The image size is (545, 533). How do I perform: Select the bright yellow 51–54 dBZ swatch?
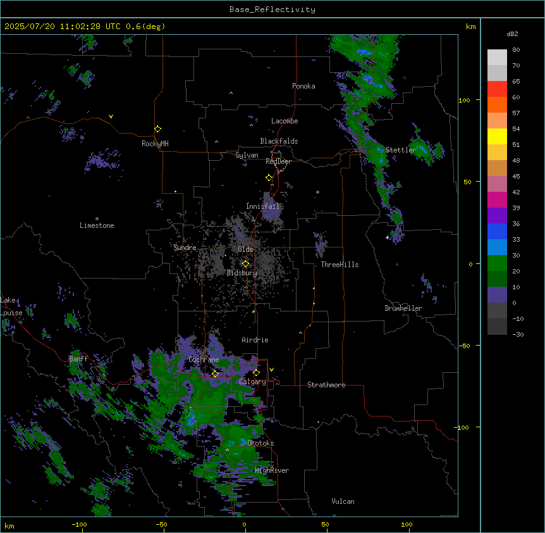pos(497,136)
